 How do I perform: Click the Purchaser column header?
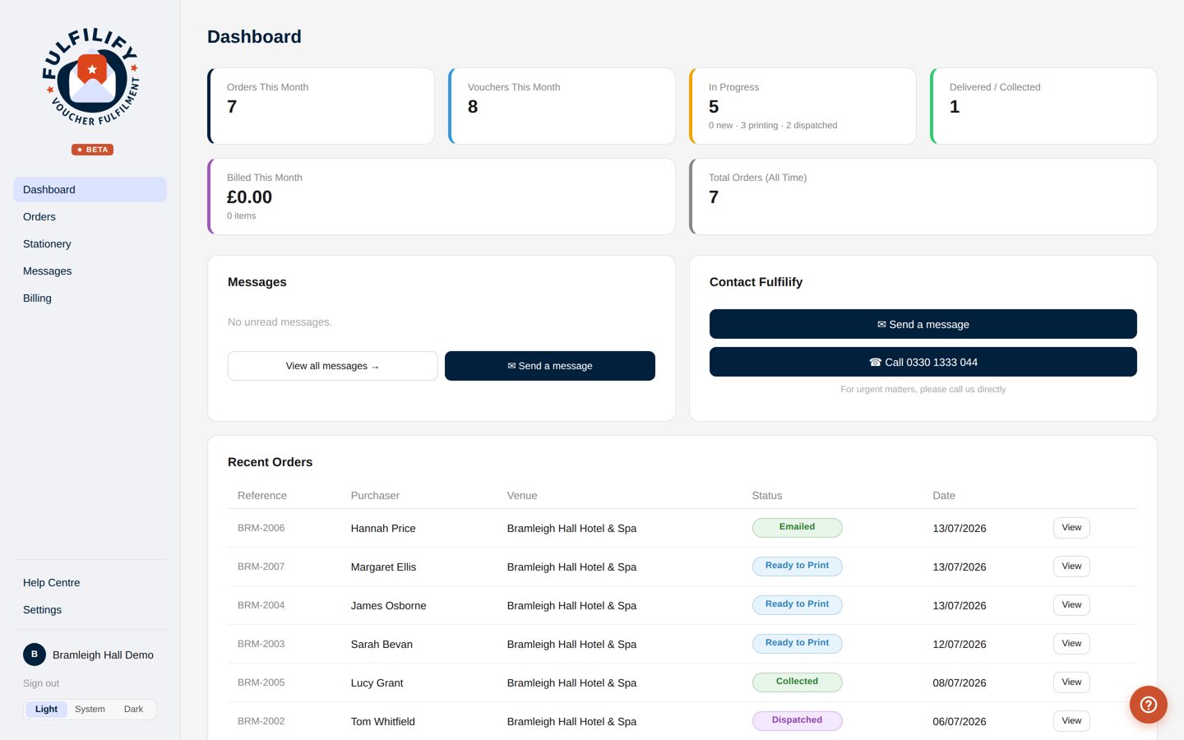(x=375, y=496)
